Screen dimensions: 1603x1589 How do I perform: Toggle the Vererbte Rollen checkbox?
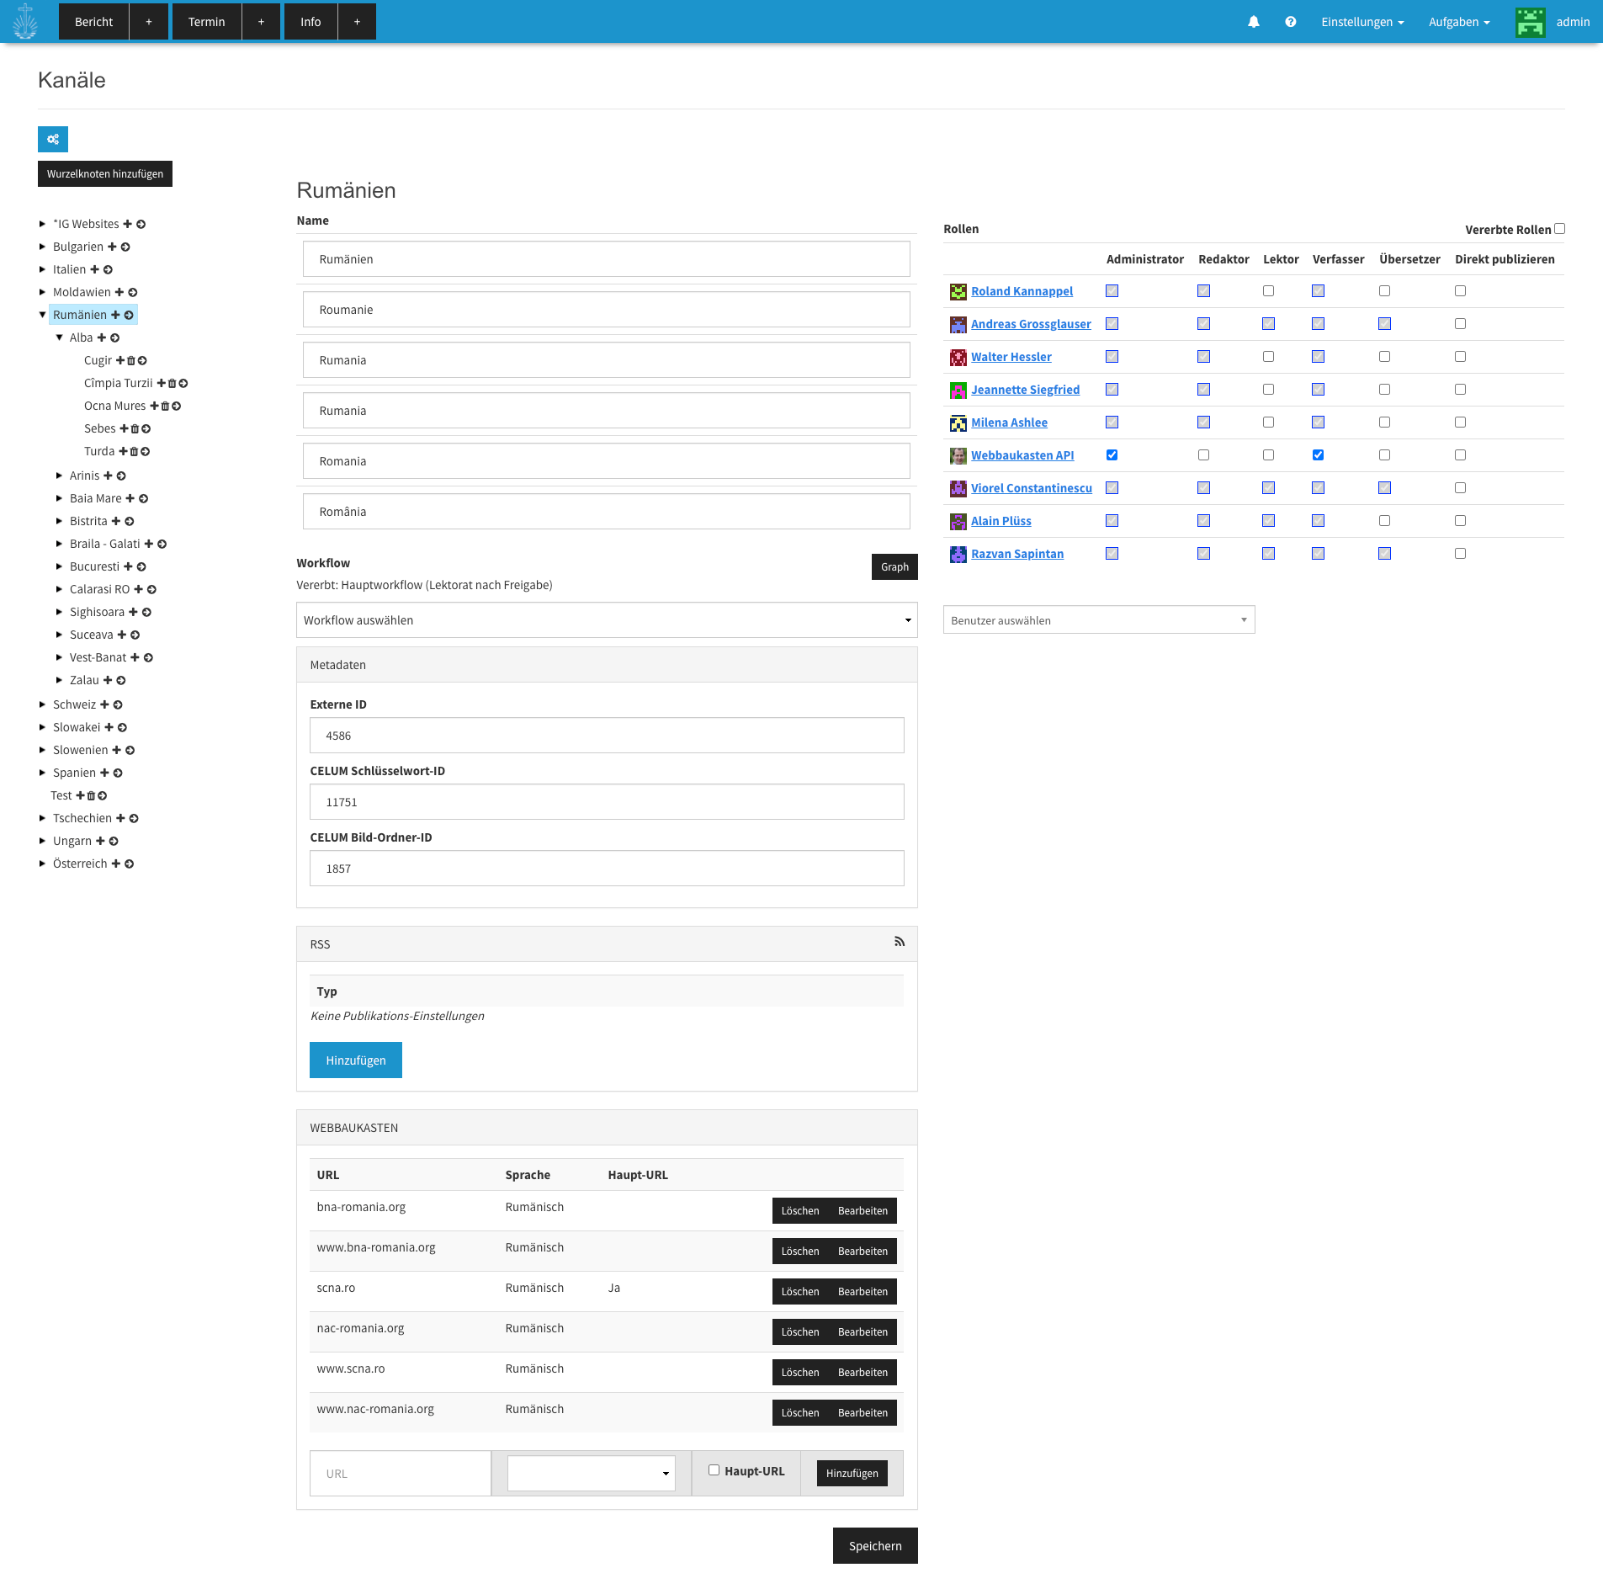coord(1559,228)
